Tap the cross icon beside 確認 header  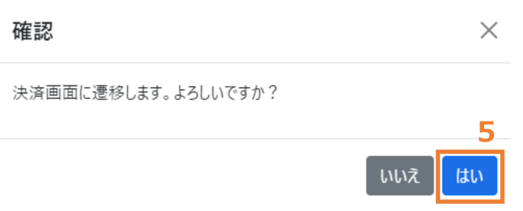[489, 30]
